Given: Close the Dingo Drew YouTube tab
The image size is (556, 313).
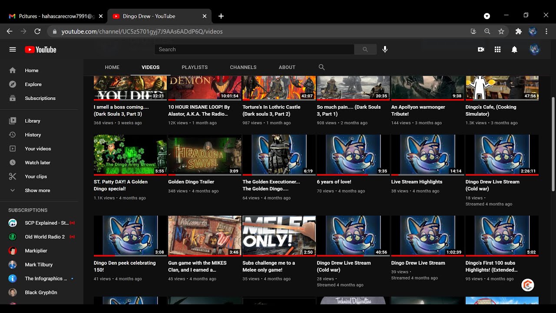Looking at the screenshot, I should [205, 16].
